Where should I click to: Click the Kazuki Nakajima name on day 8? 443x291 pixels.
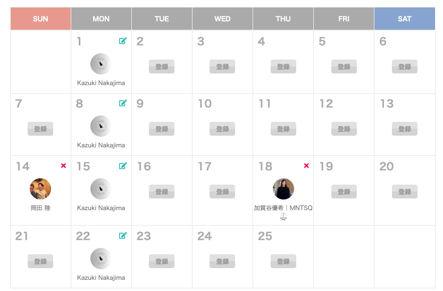[101, 145]
